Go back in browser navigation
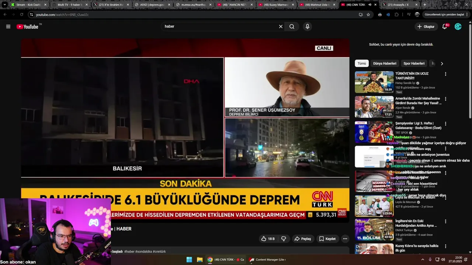Image resolution: width=472 pixels, height=265 pixels. point(5,15)
